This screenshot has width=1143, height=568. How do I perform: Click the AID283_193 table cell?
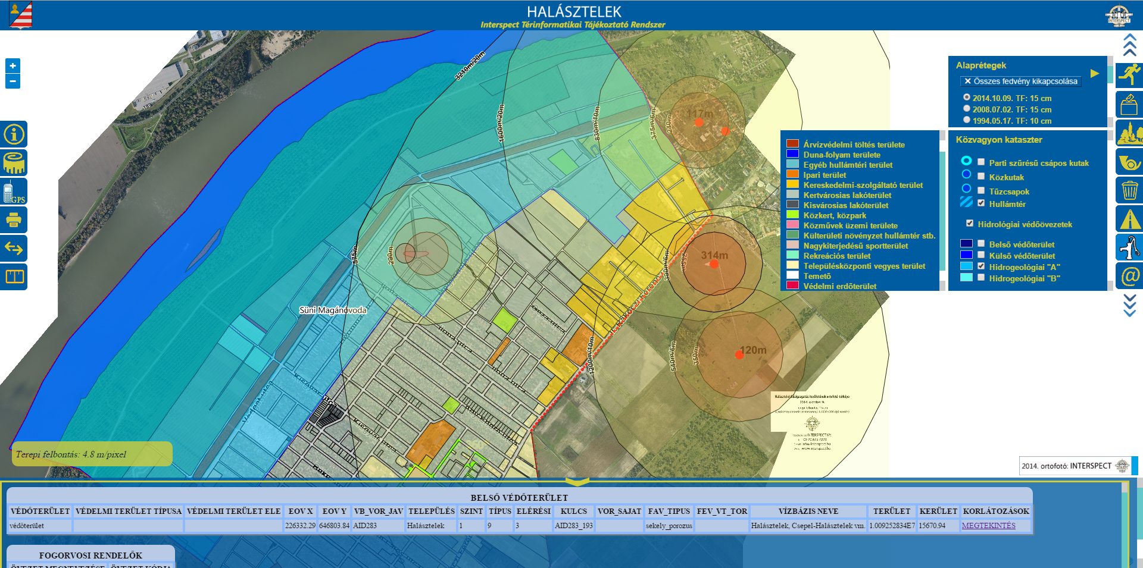(x=574, y=526)
